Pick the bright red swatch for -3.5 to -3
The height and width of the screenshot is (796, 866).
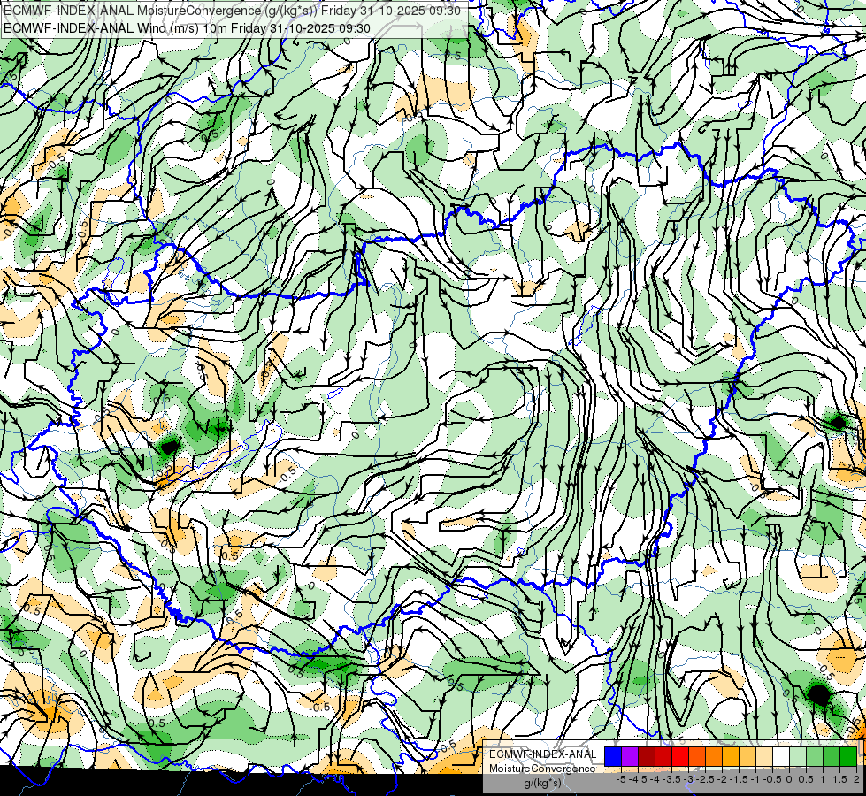(x=680, y=756)
